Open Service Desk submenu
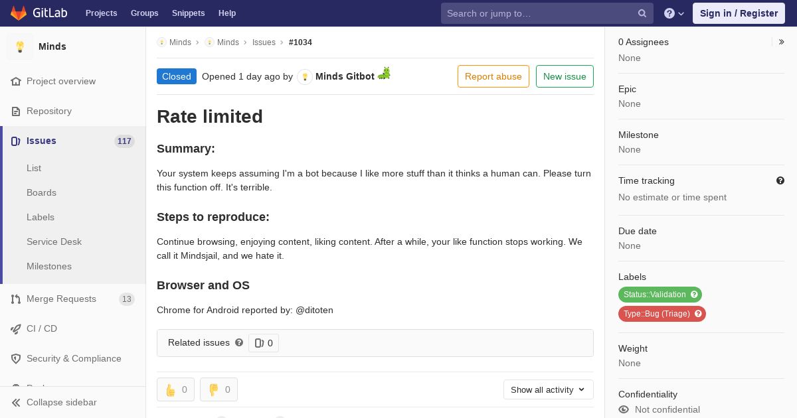 (x=54, y=242)
